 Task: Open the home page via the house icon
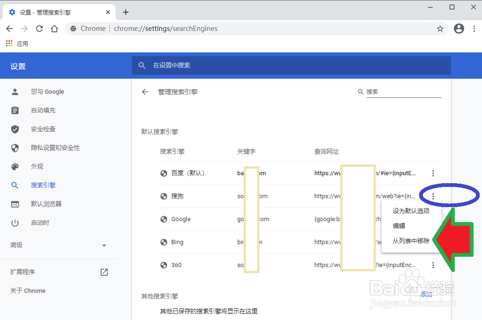pos(54,29)
